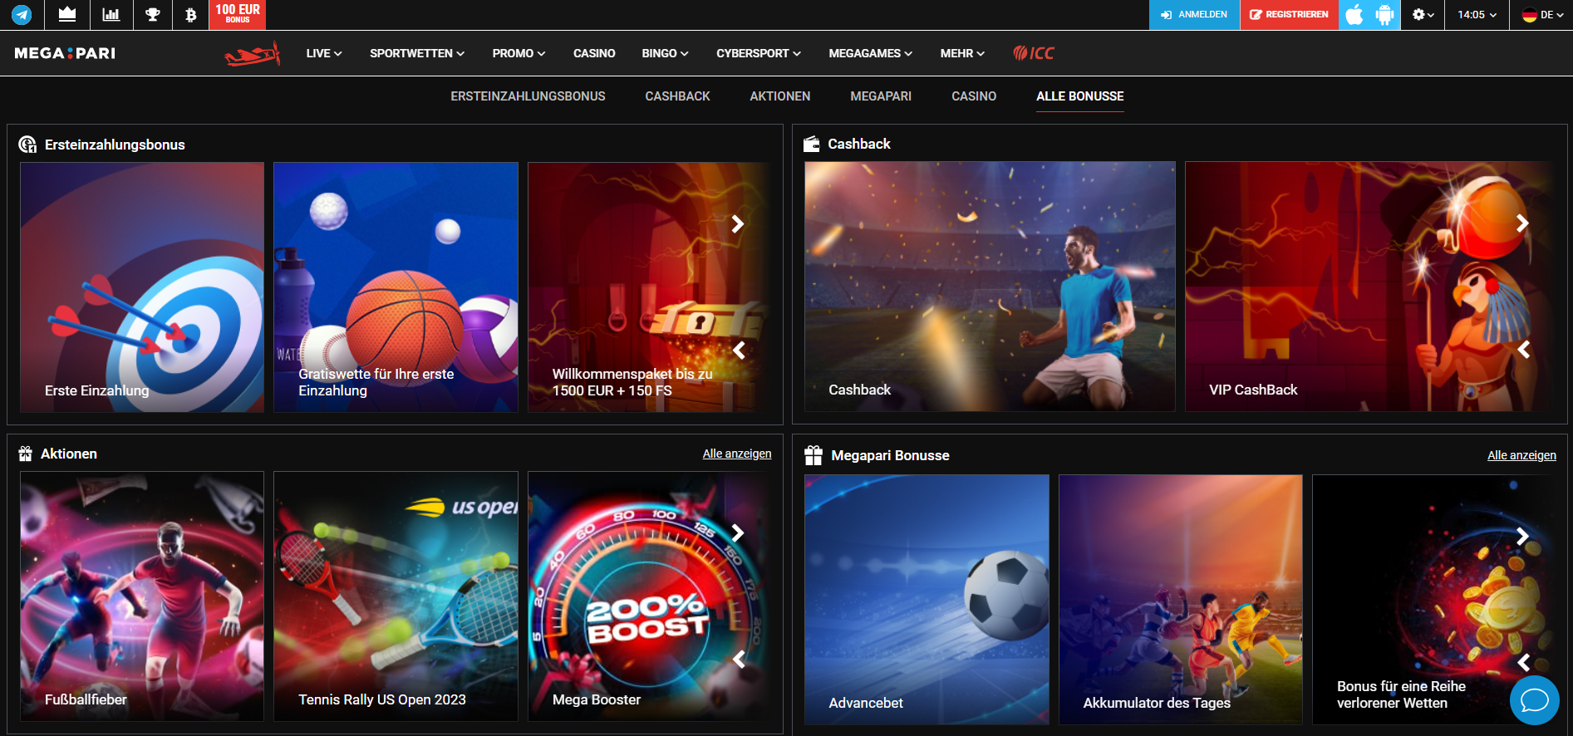Click the crown VIP icon
The image size is (1573, 736).
click(x=67, y=15)
